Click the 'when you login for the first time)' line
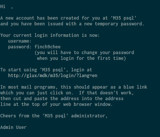160x137 pixels. [81, 58]
